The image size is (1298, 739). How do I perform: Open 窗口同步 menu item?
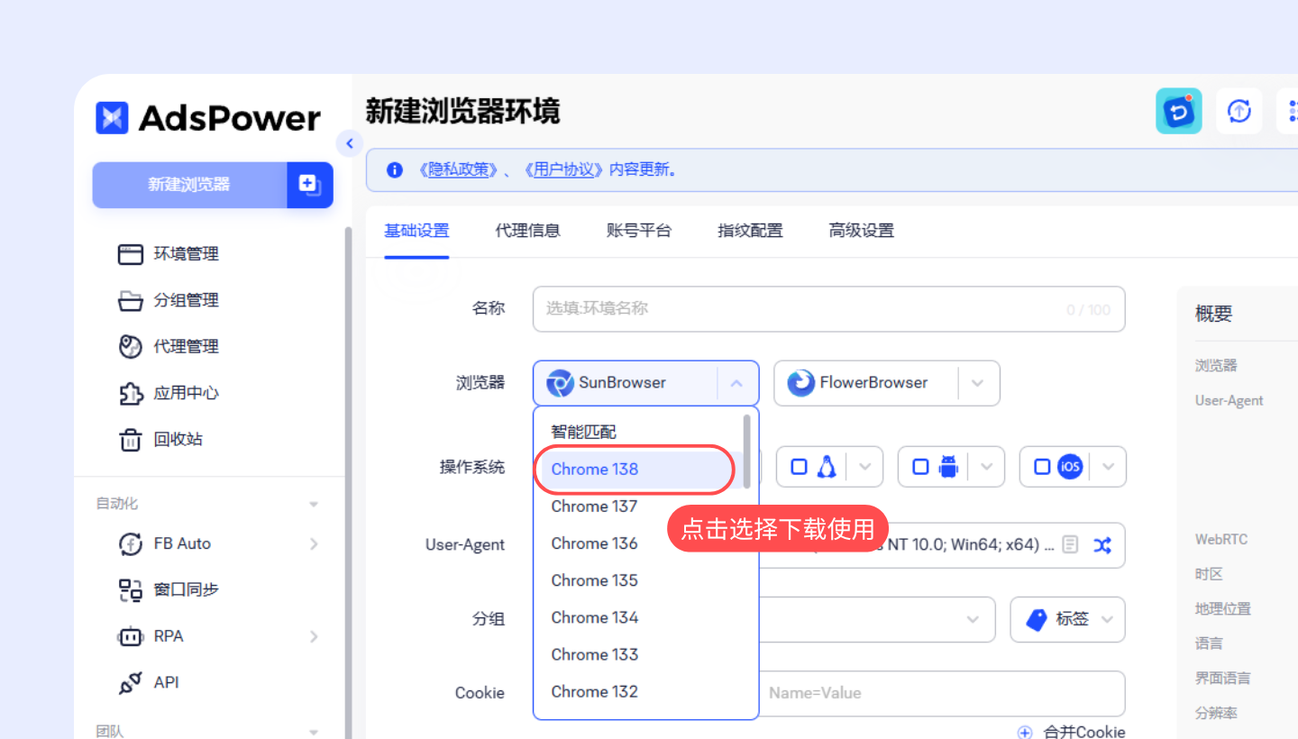point(186,590)
